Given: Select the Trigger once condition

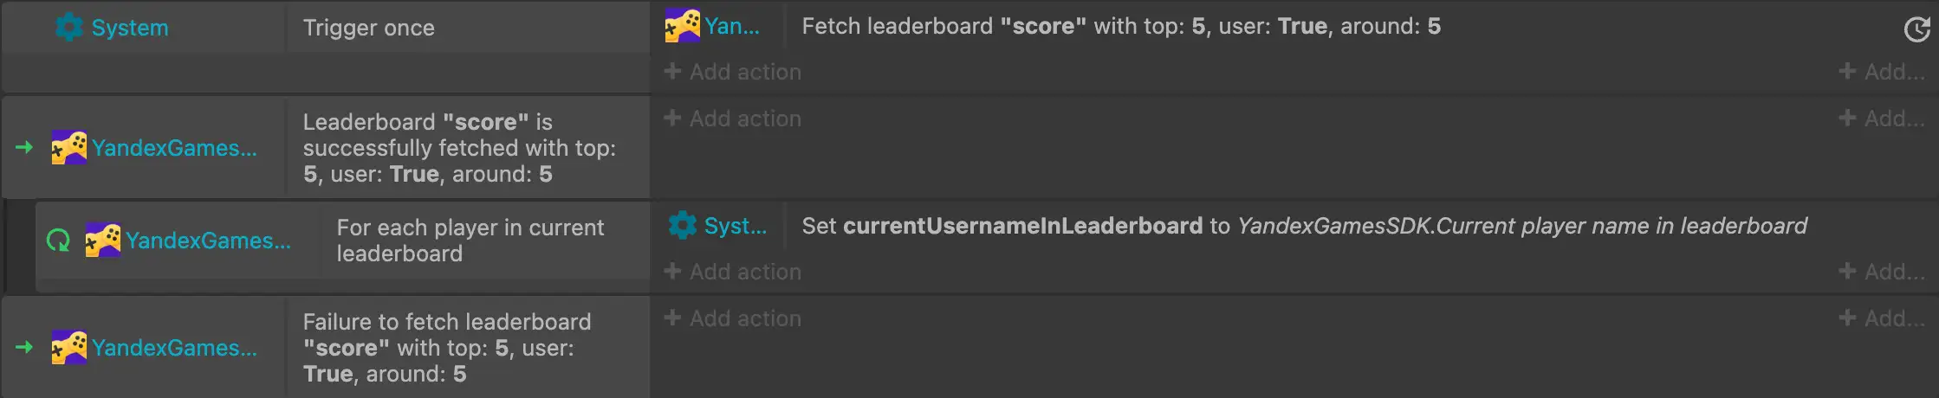Looking at the screenshot, I should (369, 28).
